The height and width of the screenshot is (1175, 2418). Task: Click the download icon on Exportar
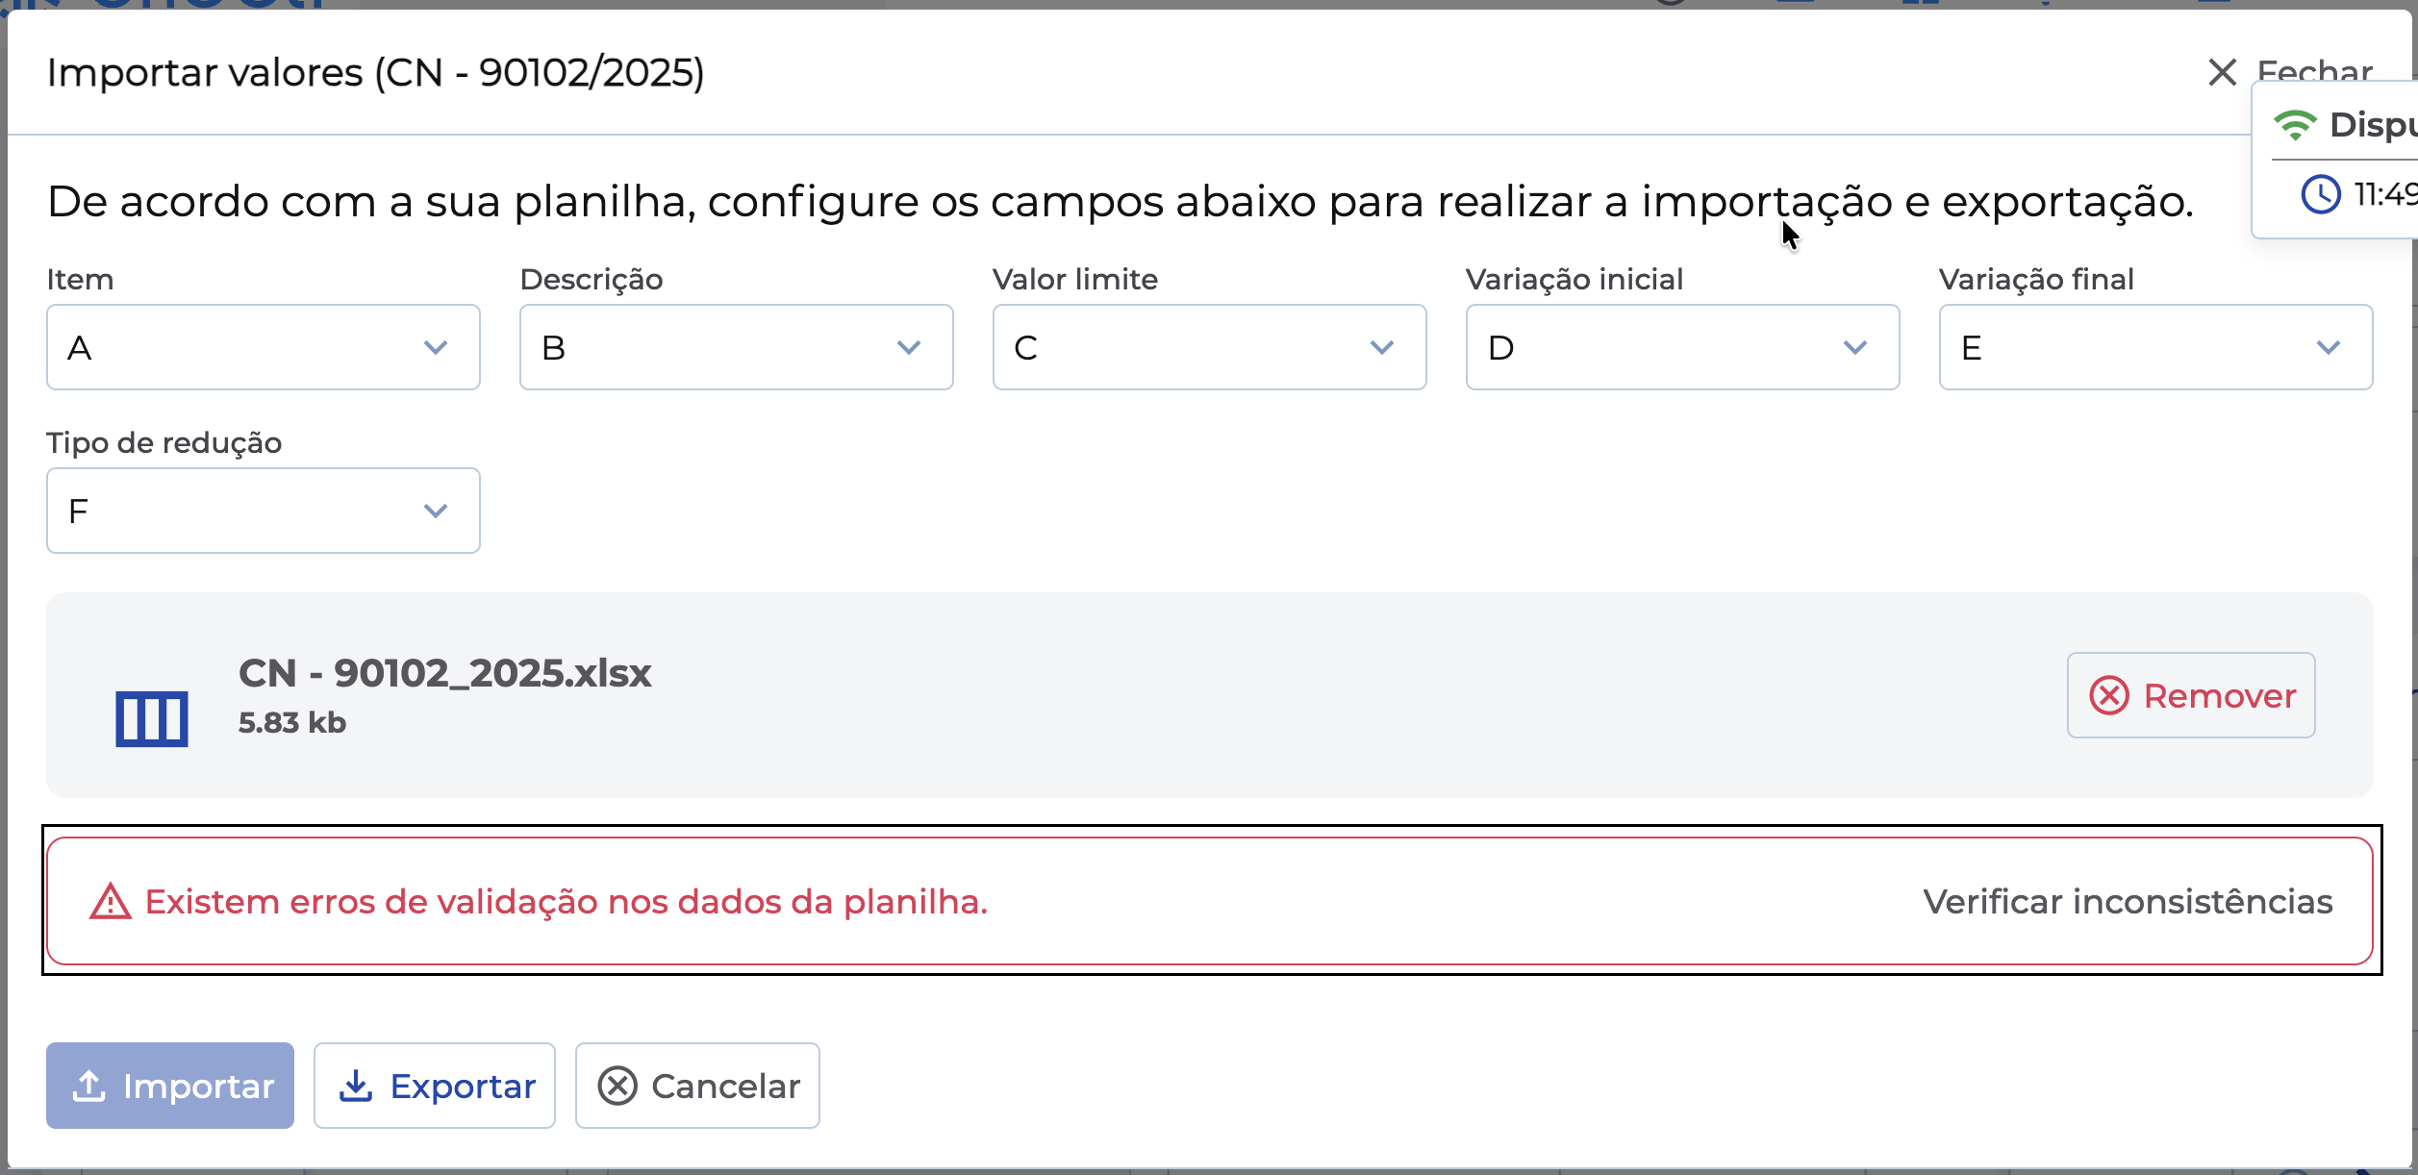(356, 1086)
